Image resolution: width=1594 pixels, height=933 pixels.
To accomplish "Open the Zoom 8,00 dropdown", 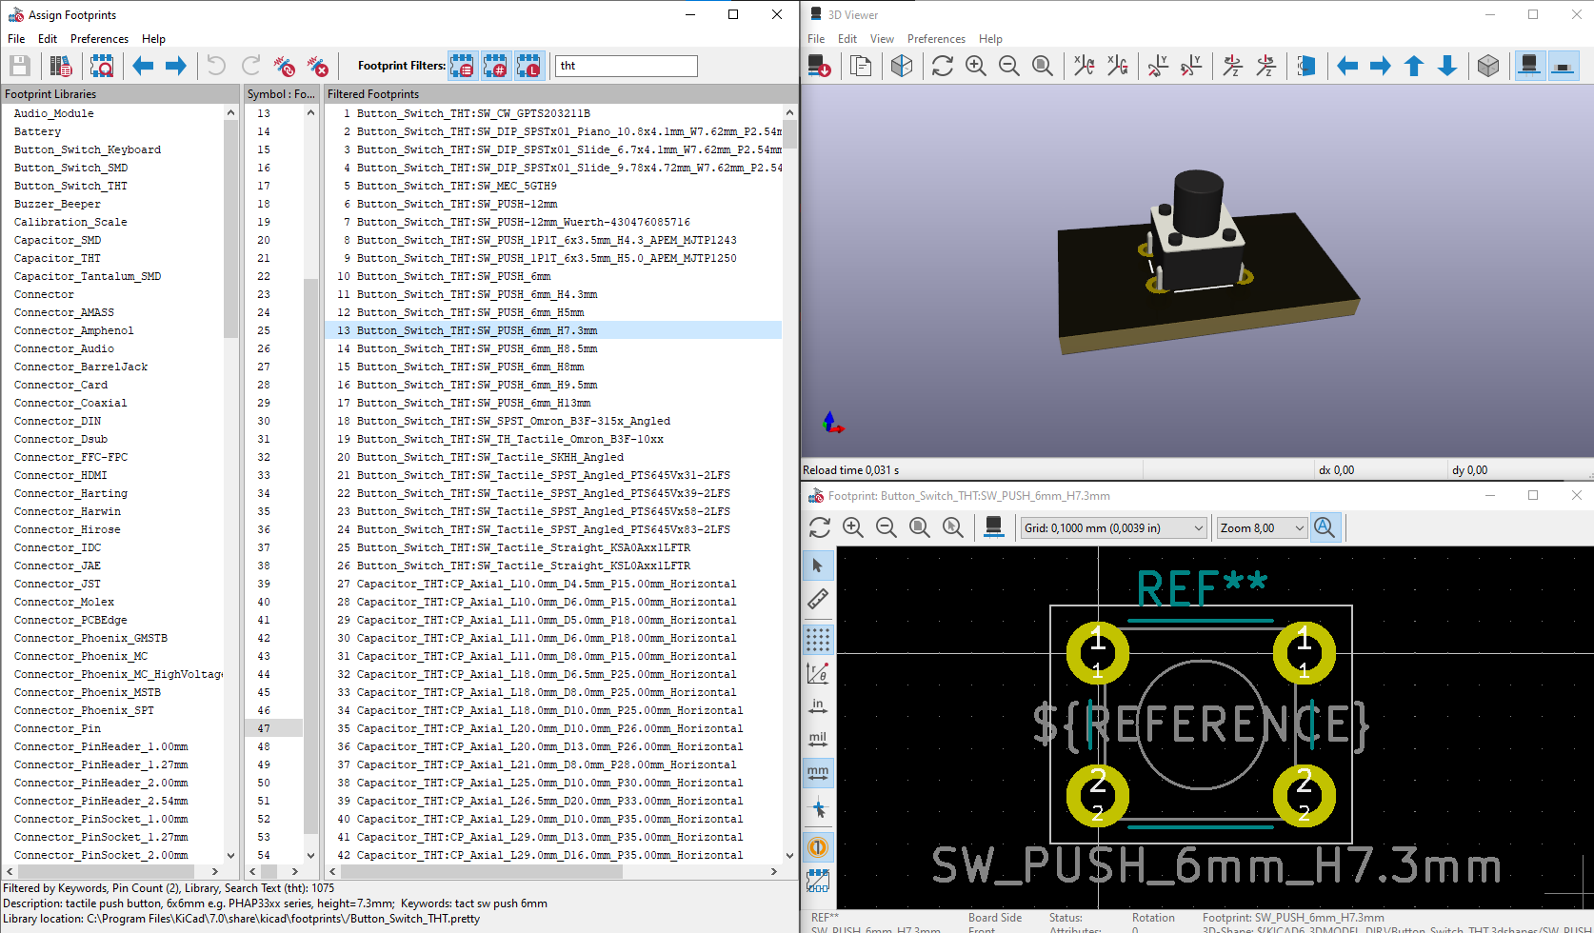I will (x=1262, y=528).
